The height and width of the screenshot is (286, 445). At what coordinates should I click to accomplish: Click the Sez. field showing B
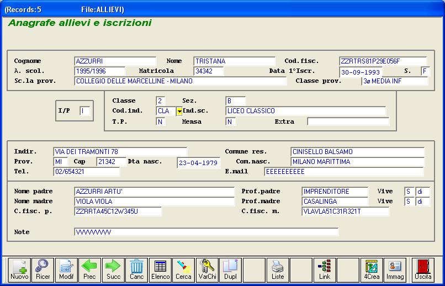[x=236, y=101]
